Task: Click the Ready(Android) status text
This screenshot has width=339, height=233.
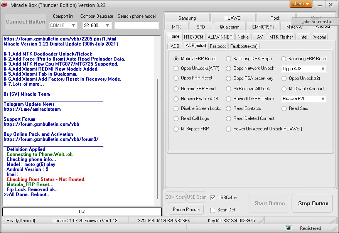Action: pyautogui.click(x=21, y=221)
